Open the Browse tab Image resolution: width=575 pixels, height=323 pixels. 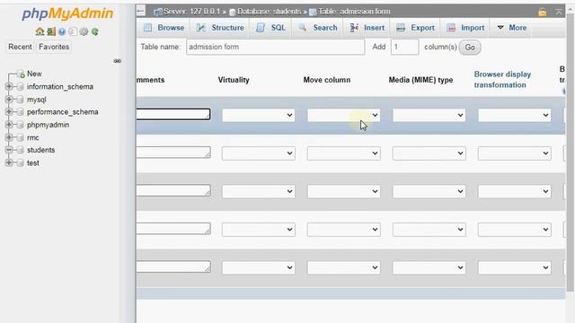click(x=164, y=28)
